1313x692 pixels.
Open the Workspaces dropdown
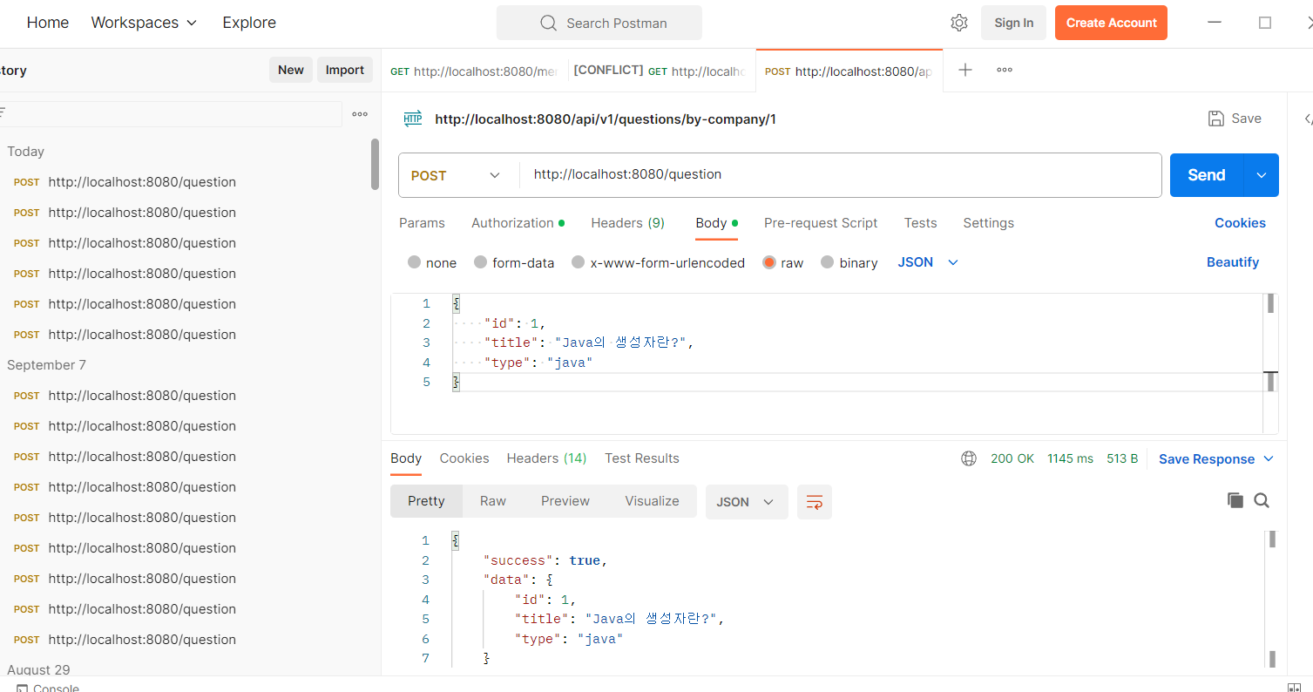[144, 23]
